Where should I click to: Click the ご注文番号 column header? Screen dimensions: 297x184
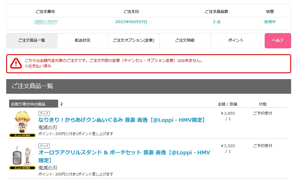pyautogui.click(x=45, y=12)
